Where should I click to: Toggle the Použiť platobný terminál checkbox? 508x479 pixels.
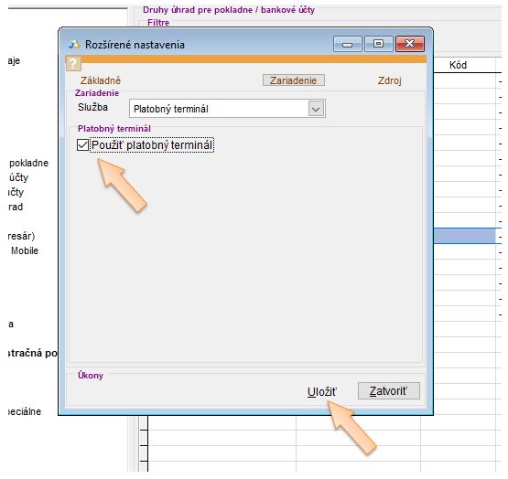click(82, 145)
